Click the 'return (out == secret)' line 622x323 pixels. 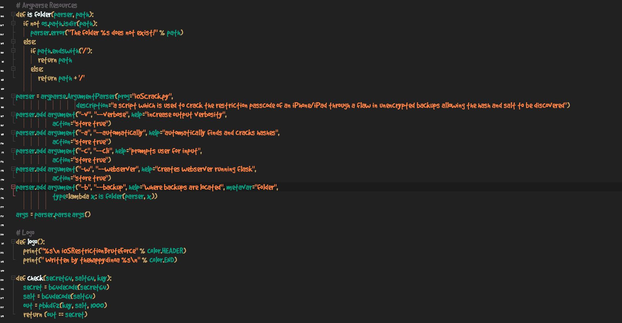55,315
